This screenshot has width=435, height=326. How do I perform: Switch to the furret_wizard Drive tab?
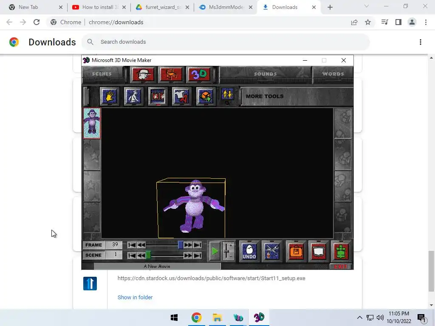(163, 7)
